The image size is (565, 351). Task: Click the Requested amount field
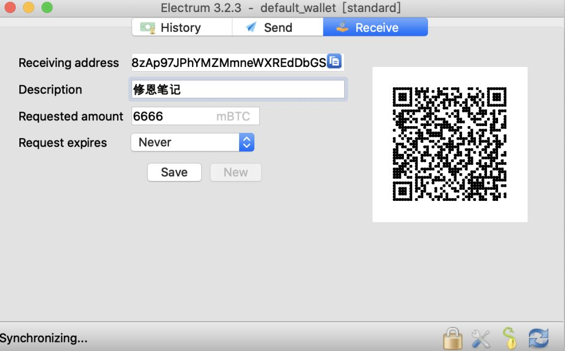[x=195, y=116]
